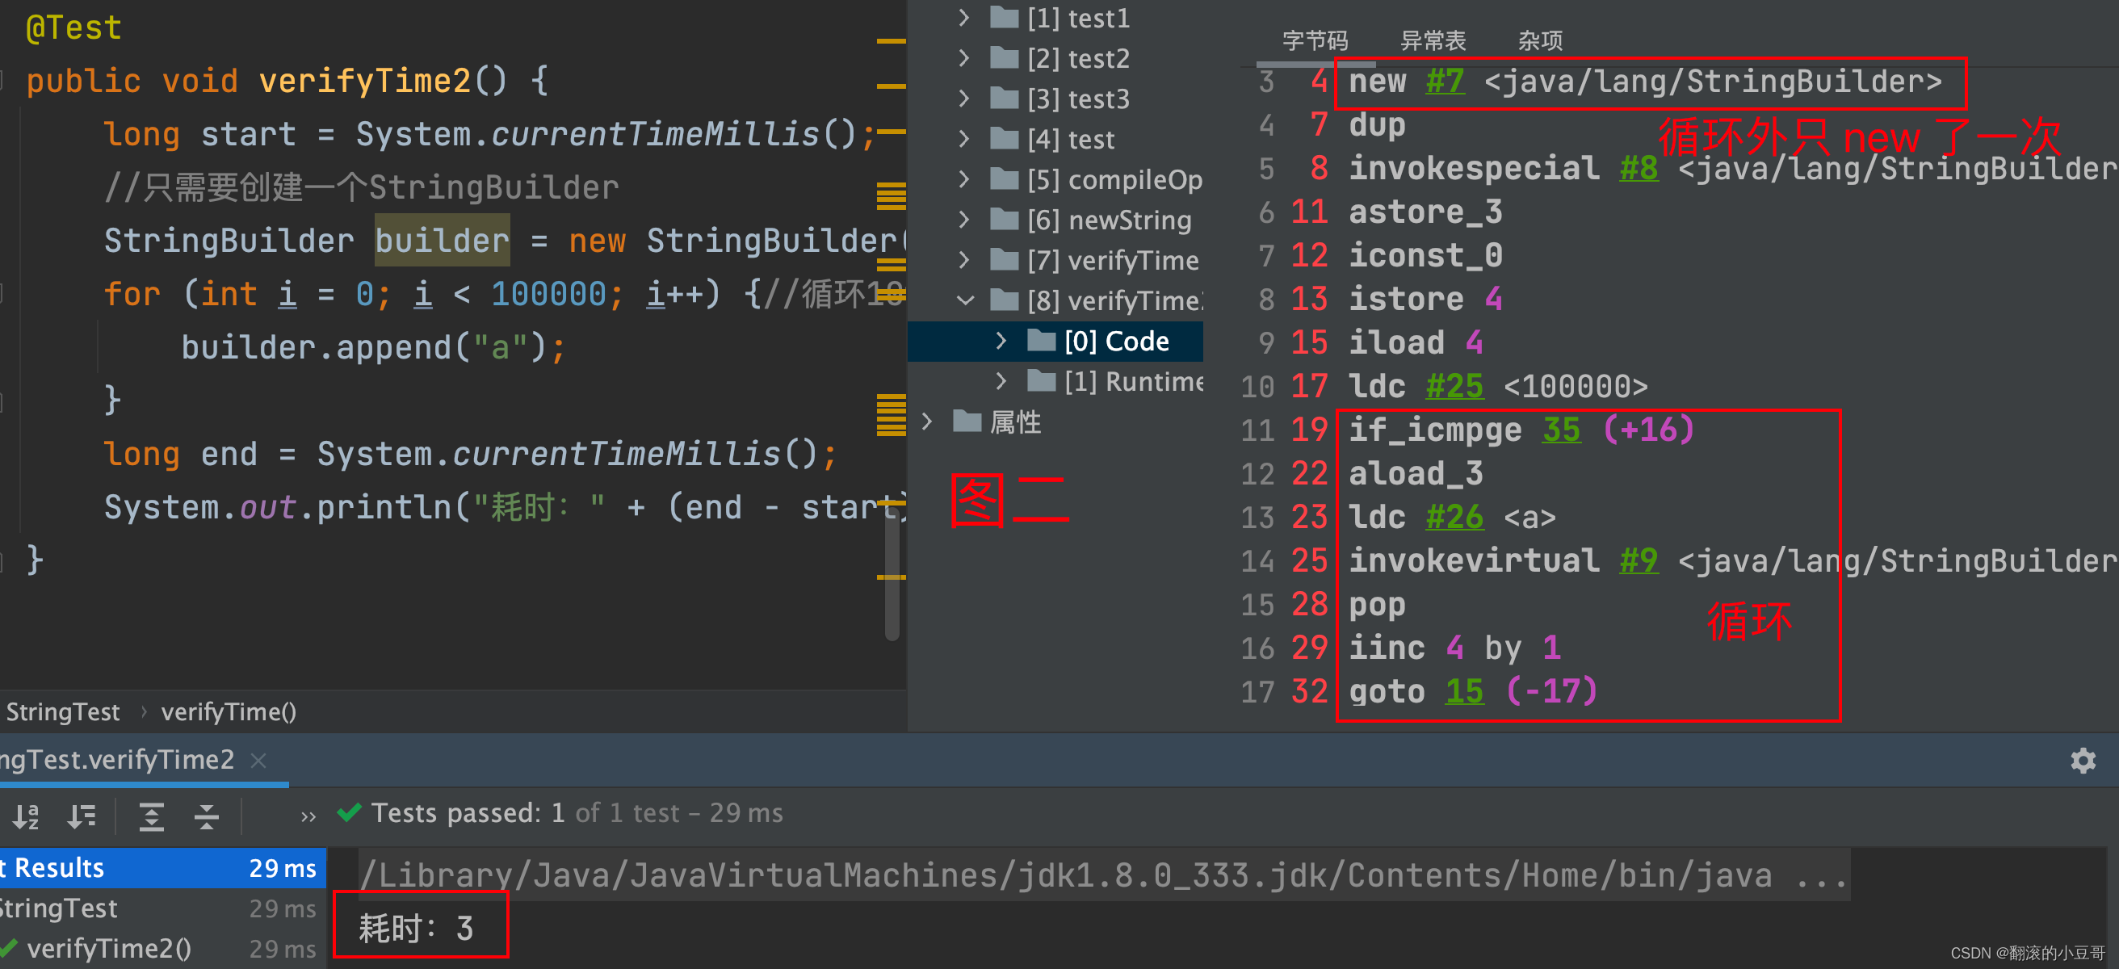Show more test toolbar actions chevron

pos(308,816)
